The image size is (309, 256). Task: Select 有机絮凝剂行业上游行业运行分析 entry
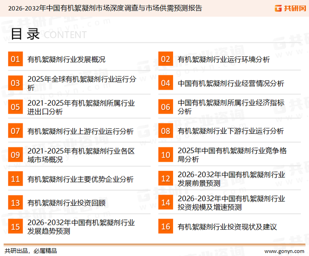pyautogui.click(x=80, y=131)
